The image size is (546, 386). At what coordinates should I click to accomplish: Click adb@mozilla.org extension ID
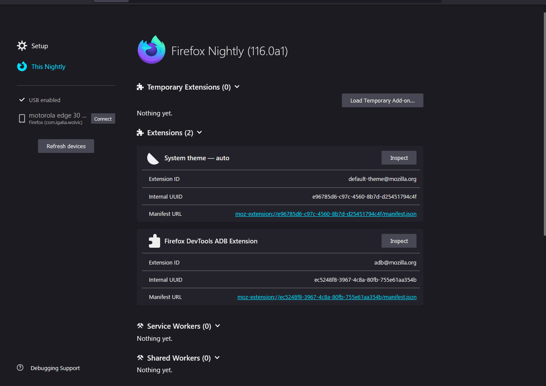point(395,262)
